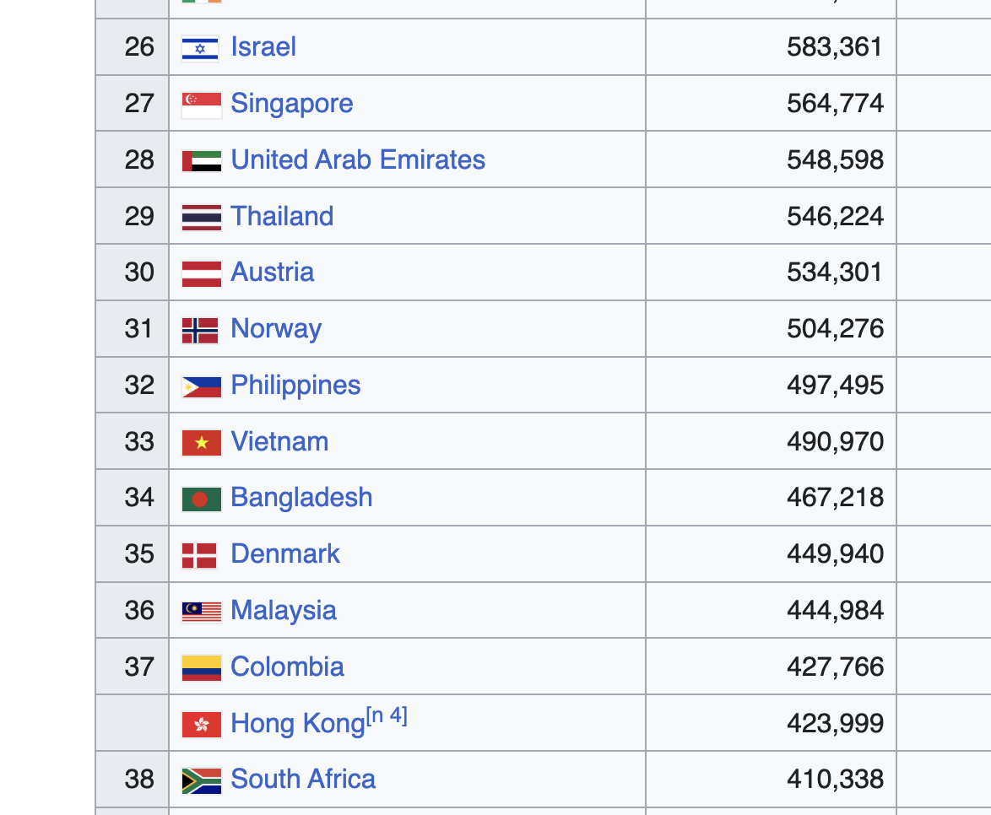Click the Israel flag icon
The image size is (991, 815).
(x=200, y=49)
